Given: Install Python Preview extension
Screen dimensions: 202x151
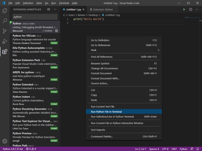Looking at the screenshot, I should click(54, 141).
